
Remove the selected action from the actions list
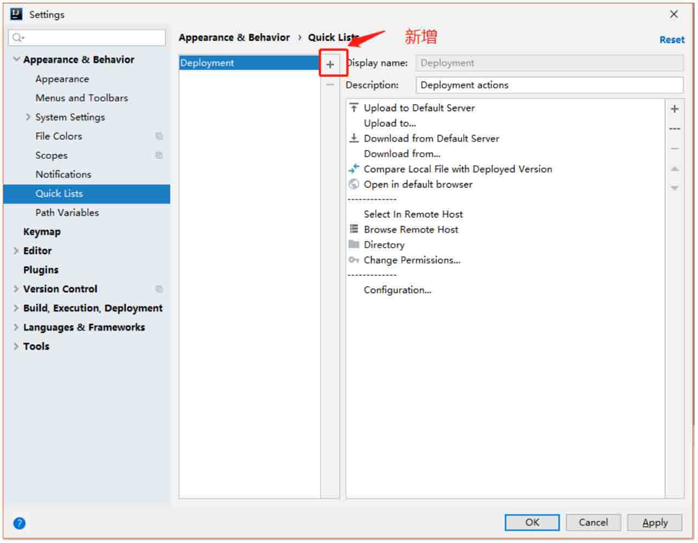[x=675, y=148]
